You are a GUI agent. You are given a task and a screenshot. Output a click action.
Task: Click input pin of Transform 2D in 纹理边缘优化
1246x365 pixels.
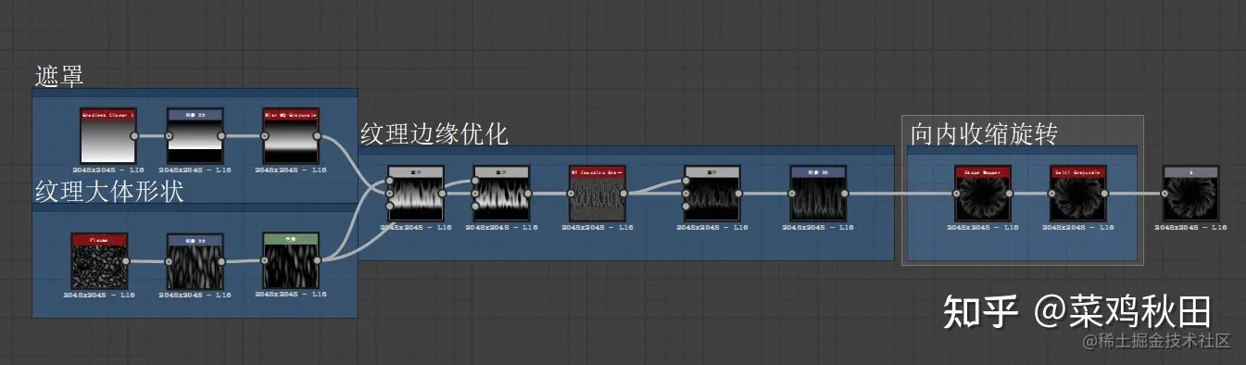coord(791,194)
